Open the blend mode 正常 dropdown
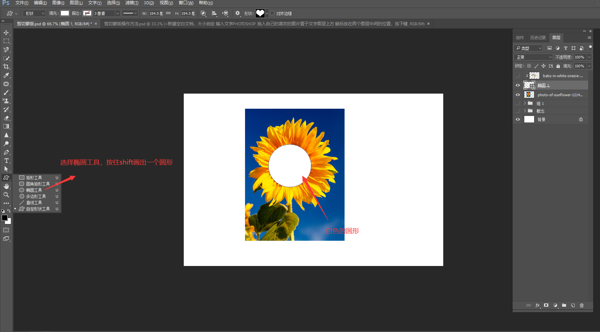Image resolution: width=600 pixels, height=332 pixels. (533, 57)
